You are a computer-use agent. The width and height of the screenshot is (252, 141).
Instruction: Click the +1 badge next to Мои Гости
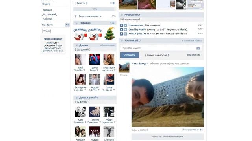[67, 25]
